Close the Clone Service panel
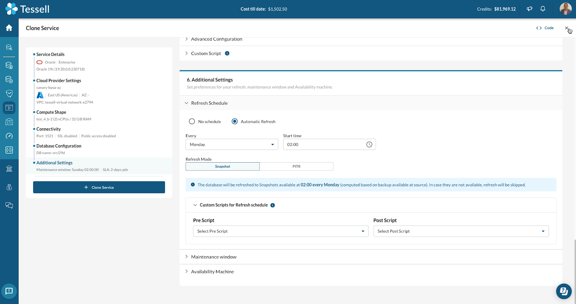This screenshot has width=576, height=304. (x=567, y=28)
